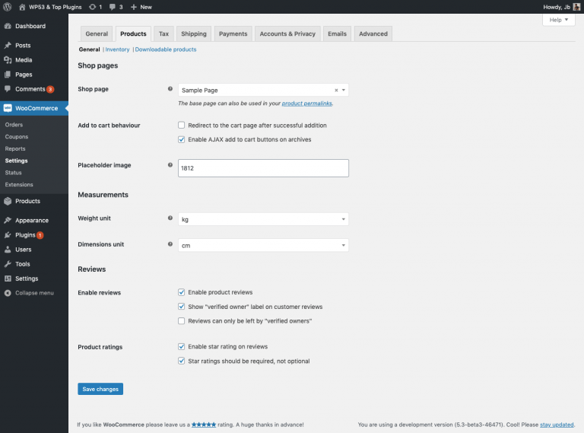Click the Plugins plug icon

point(8,234)
